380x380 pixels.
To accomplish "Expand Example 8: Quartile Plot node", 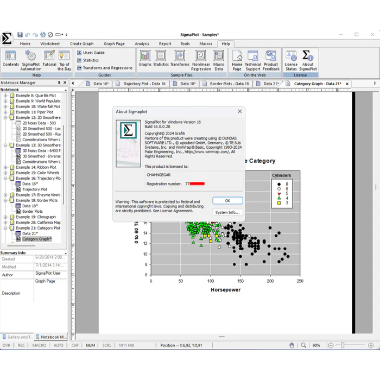I will coord(5,96).
